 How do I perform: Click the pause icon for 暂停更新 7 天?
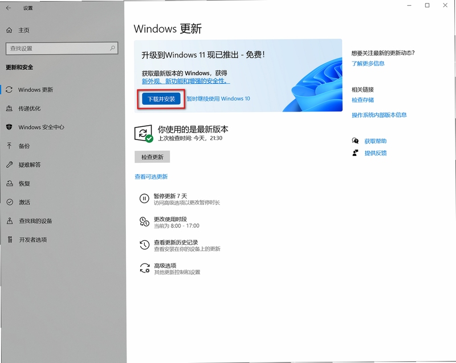tap(144, 199)
